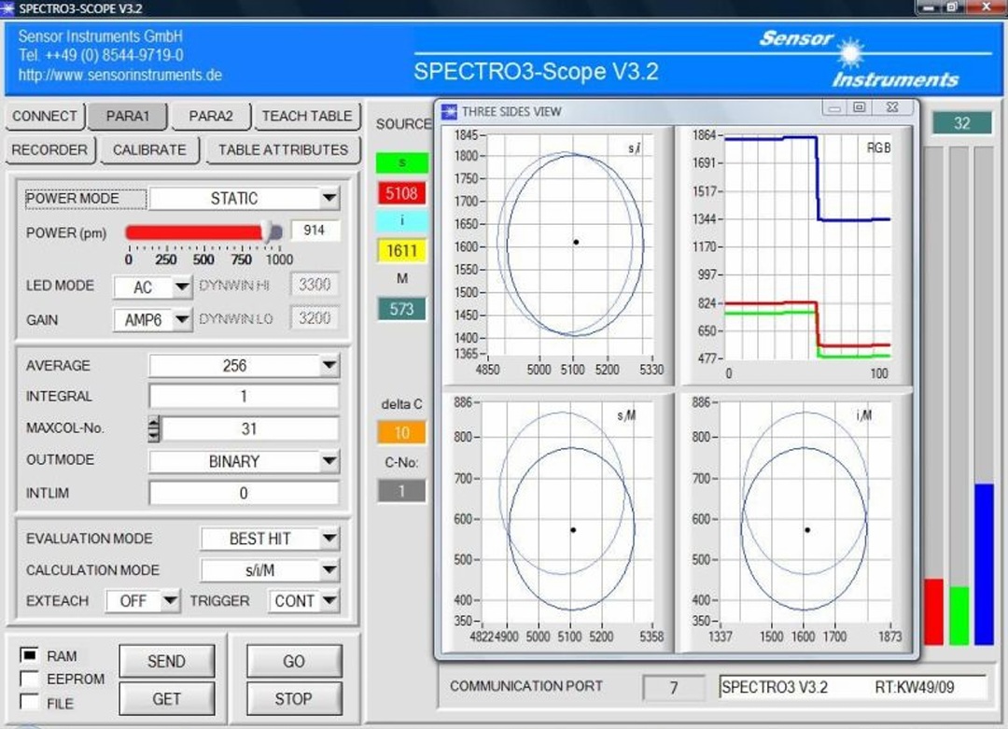Click the POWER slider handle
1008x729 pixels.
pos(269,231)
